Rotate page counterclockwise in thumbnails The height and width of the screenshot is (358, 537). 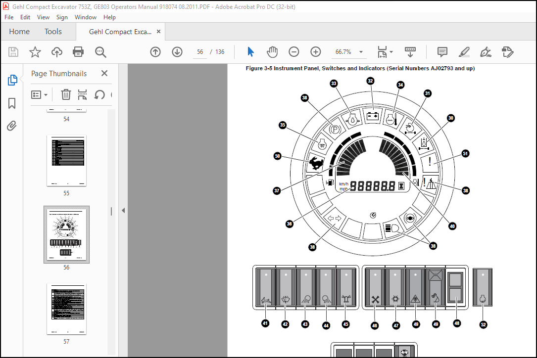tap(99, 94)
